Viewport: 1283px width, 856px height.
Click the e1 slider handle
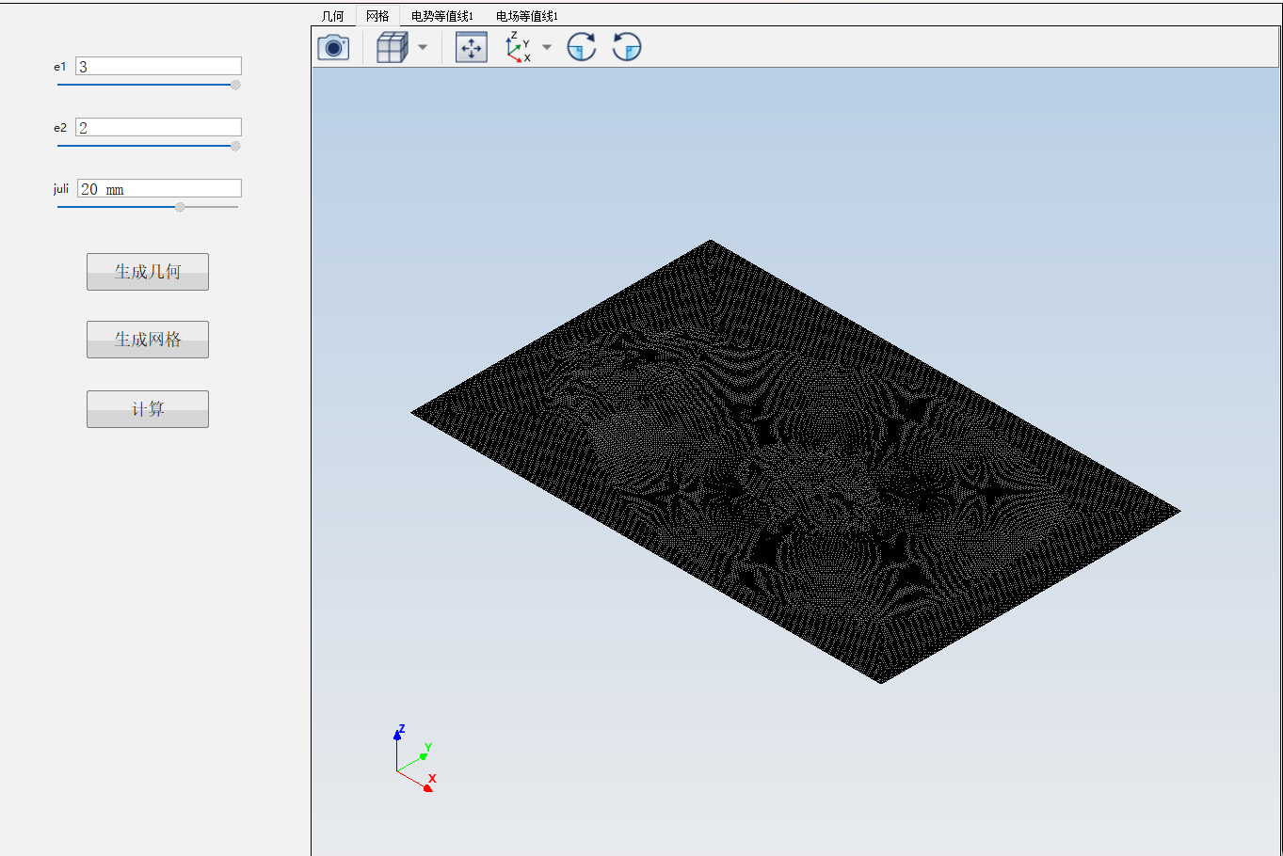coord(235,85)
